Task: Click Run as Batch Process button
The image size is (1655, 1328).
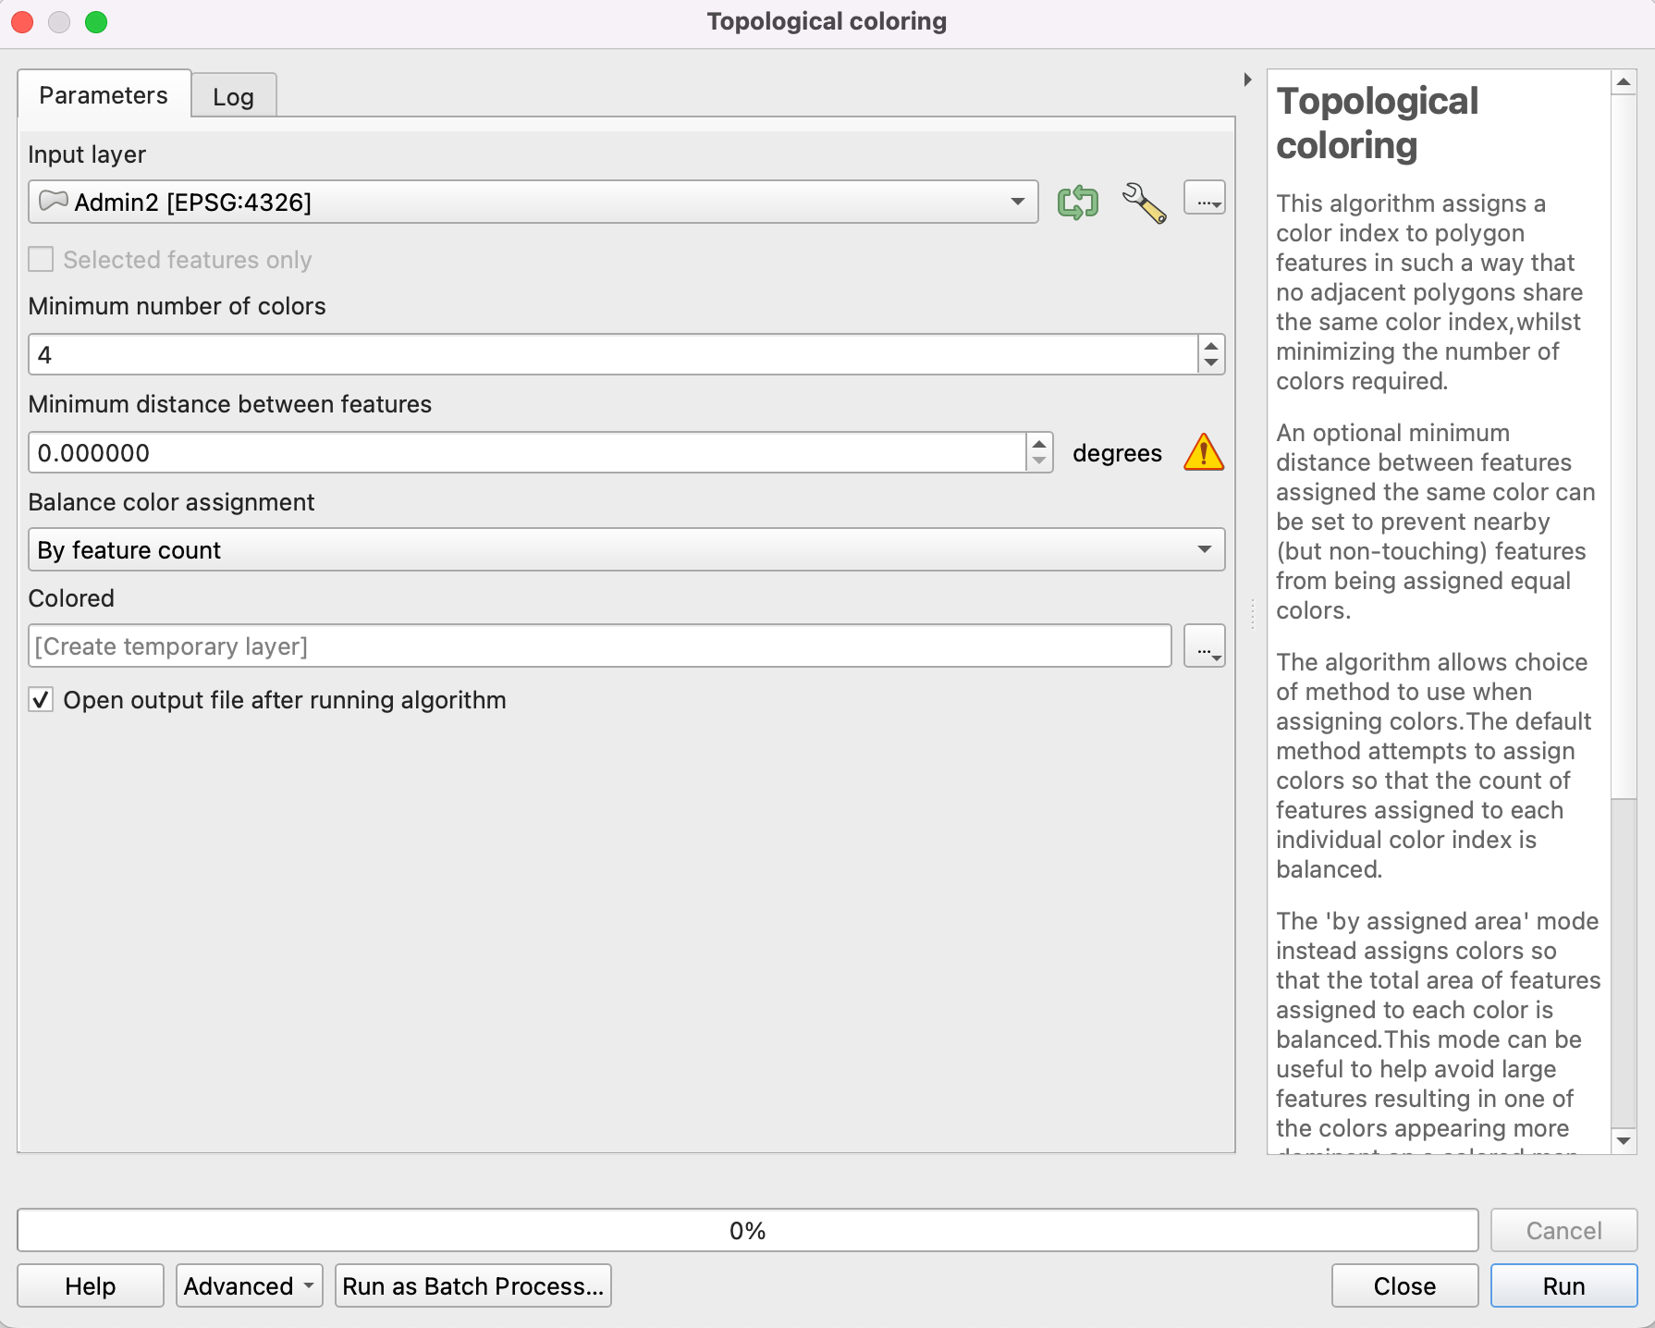Action: 472,1285
